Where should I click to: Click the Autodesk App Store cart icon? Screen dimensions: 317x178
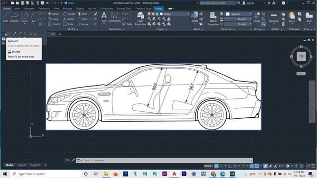(x=269, y=3)
